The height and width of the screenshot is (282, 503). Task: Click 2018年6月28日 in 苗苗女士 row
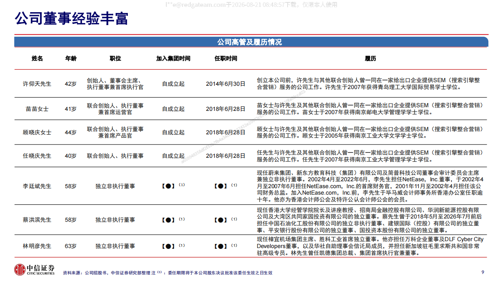click(x=226, y=109)
